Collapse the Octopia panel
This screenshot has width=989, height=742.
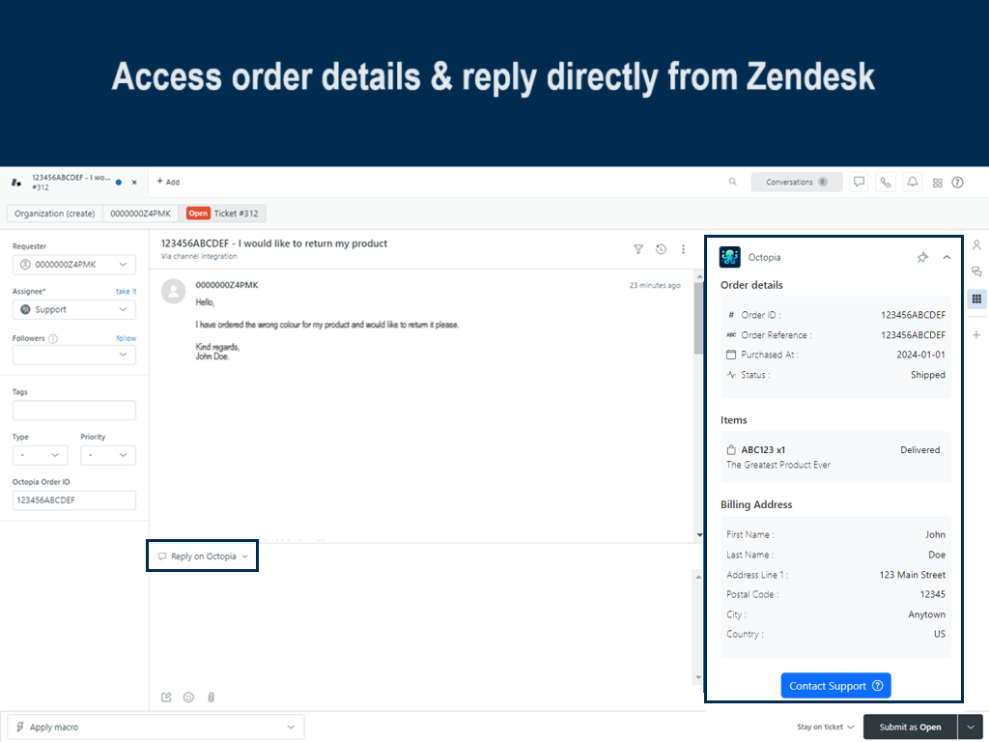947,257
